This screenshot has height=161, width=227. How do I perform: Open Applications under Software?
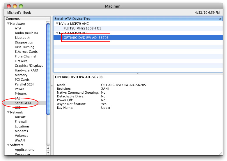click(x=24, y=150)
